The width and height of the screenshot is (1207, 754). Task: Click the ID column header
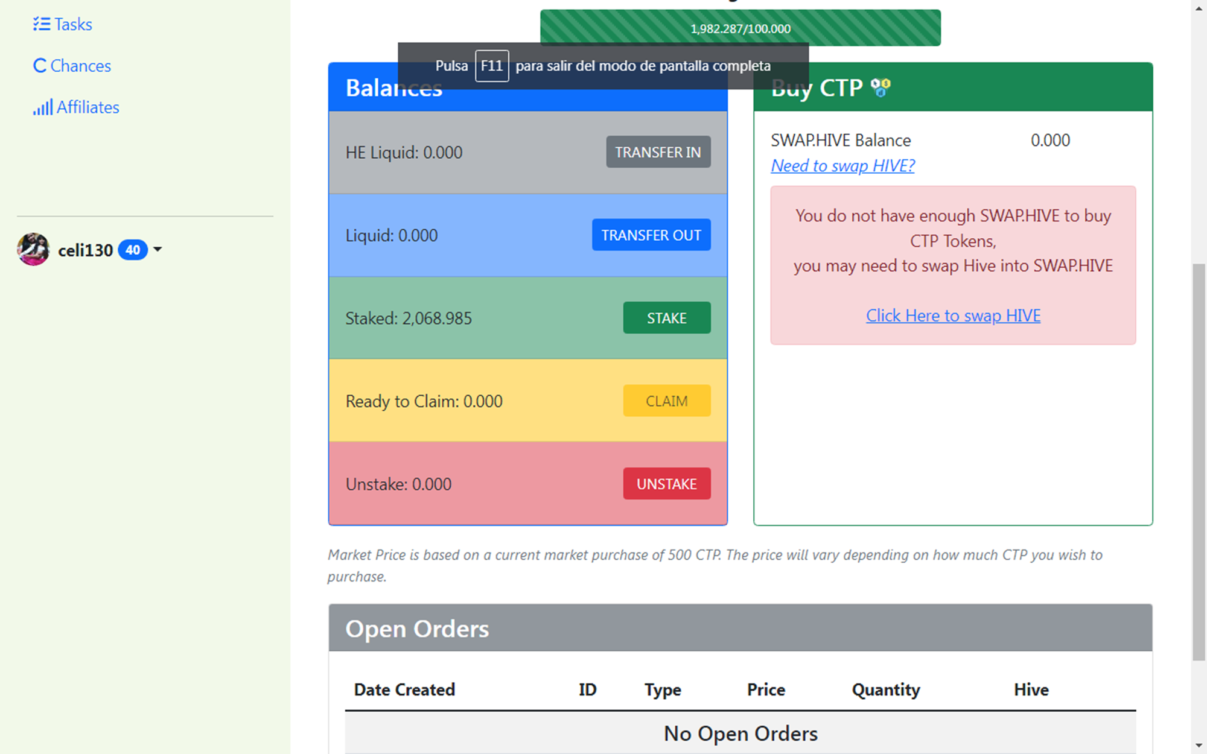point(587,689)
